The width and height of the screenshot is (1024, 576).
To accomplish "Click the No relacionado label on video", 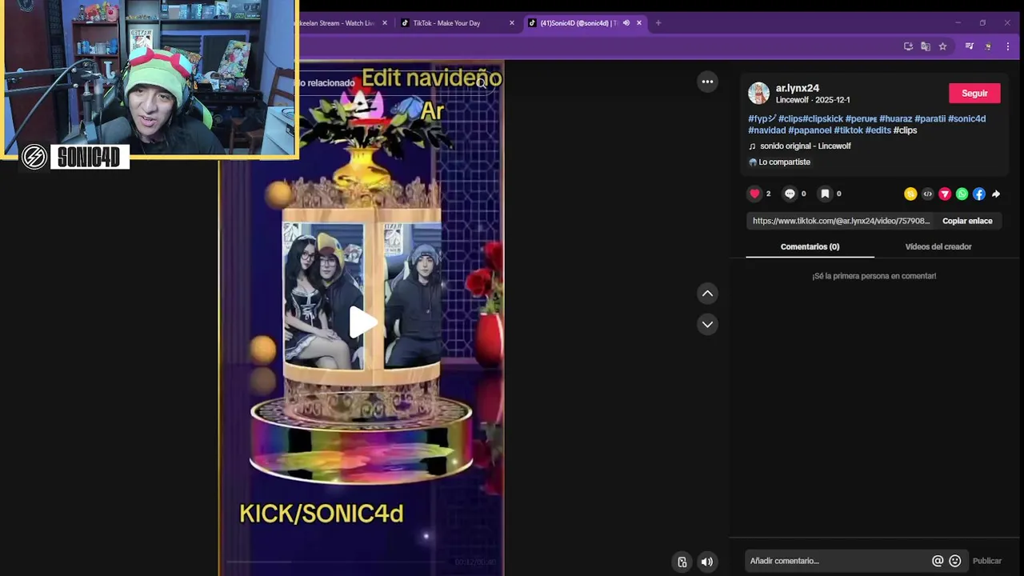I will pyautogui.click(x=325, y=83).
